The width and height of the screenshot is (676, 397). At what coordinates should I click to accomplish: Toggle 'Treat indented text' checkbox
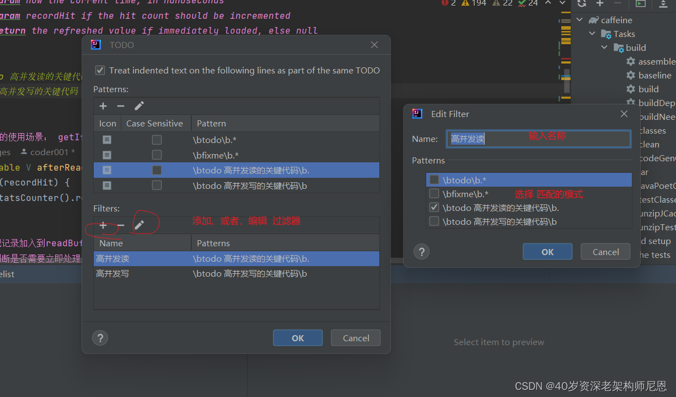coord(100,70)
